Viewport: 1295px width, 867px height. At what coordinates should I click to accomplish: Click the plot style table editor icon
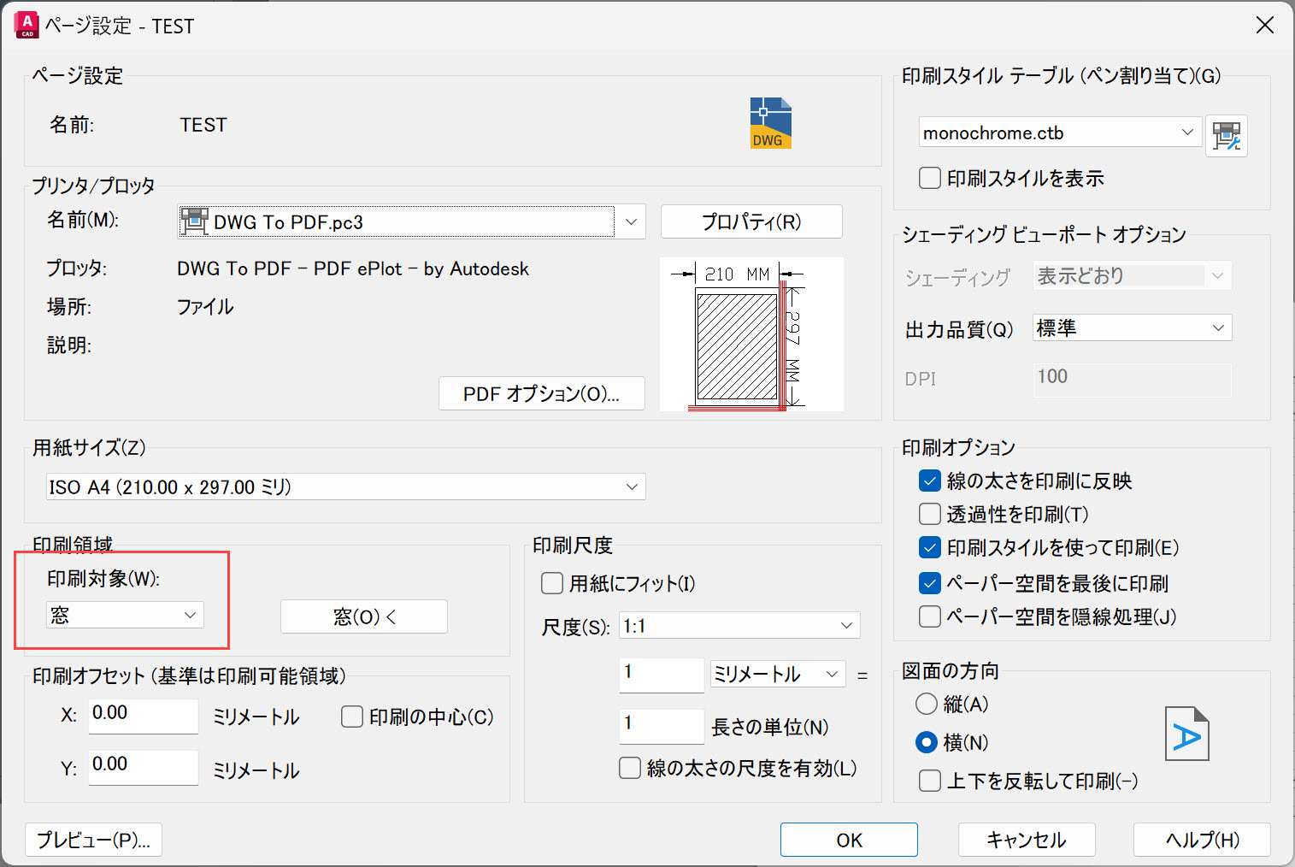1227,136
